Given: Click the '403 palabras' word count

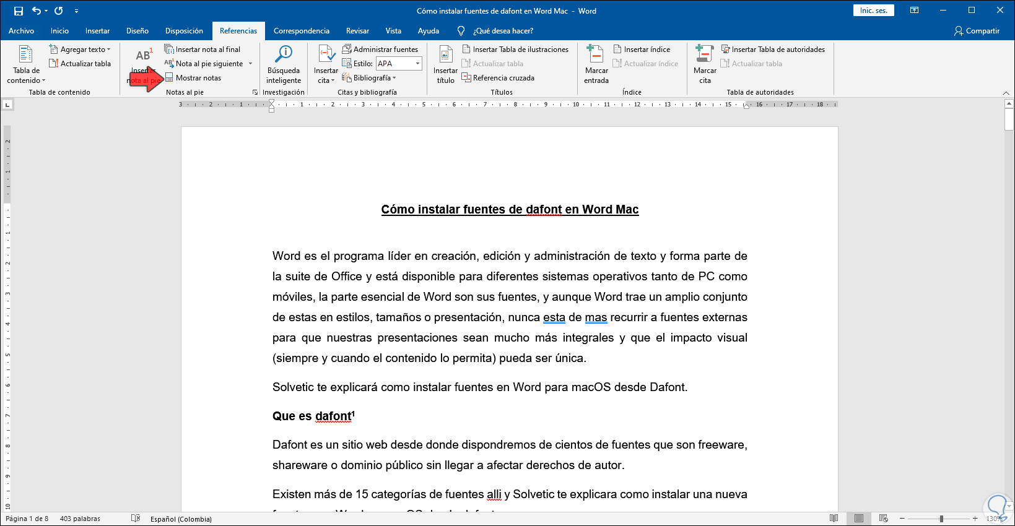Looking at the screenshot, I should pyautogui.click(x=80, y=519).
